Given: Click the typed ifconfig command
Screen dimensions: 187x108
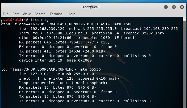Looking at the screenshot, I should click(40, 20).
